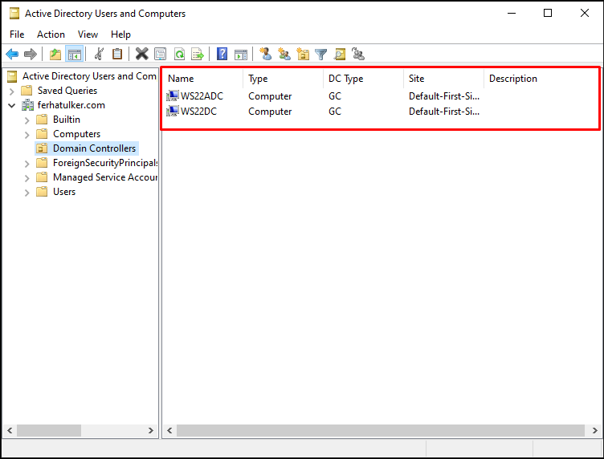Screen dimensions: 604x459
Task: Sort by the Site column header
Action: [443, 79]
